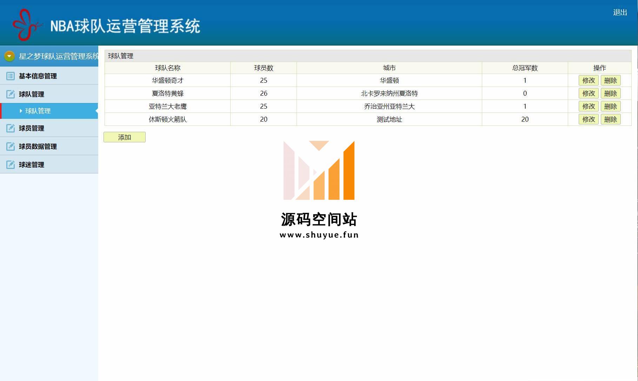The image size is (638, 381).
Task: Open the 基本信息管理 menu
Action: coord(49,76)
